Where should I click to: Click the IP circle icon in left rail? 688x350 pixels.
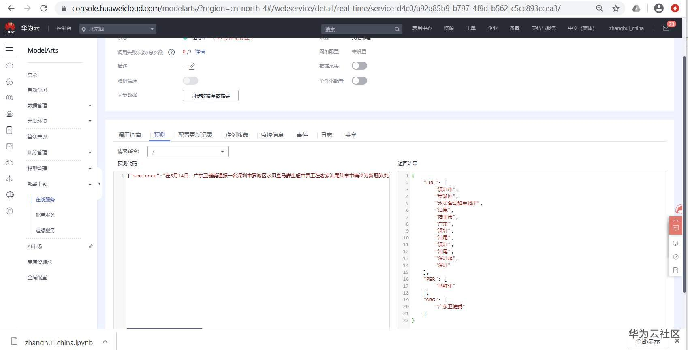(9, 211)
